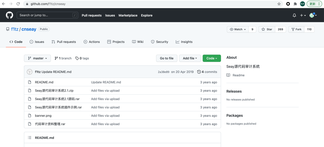Click the browser reload icon

(x=18, y=4)
